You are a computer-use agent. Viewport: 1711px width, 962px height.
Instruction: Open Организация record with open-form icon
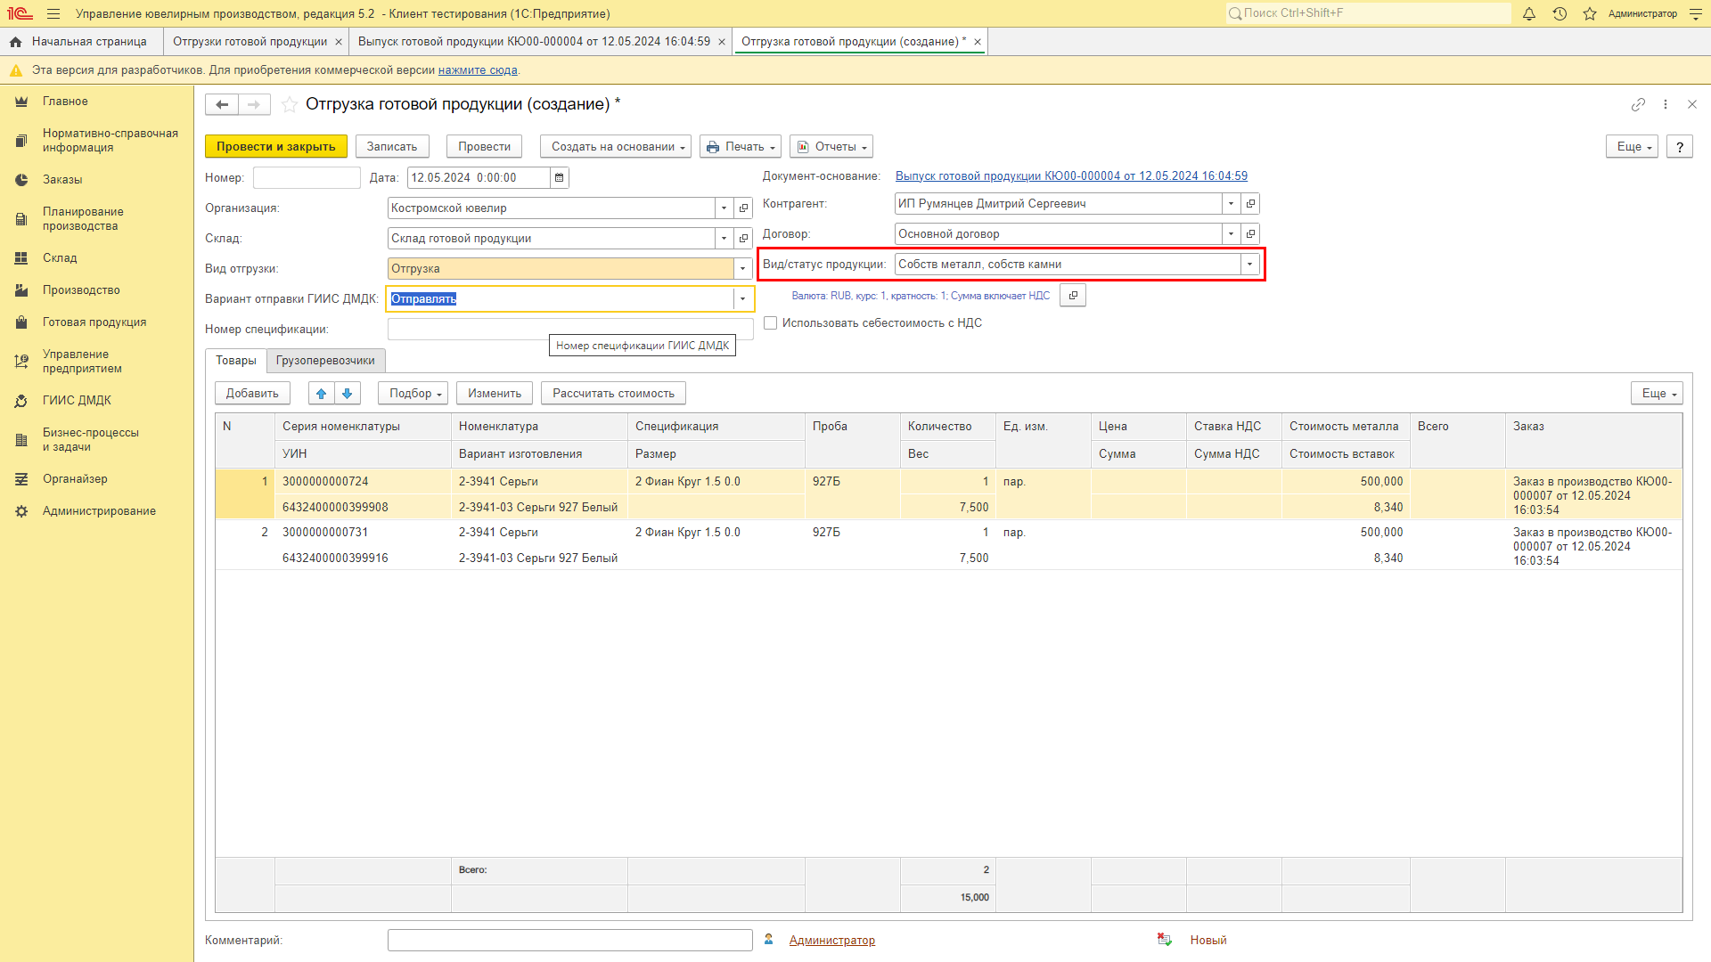tap(743, 208)
